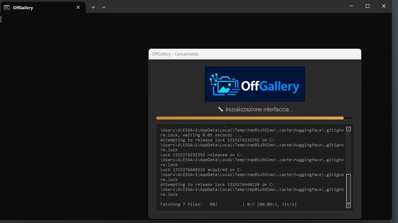
Task: Minimize the terminal window
Action: pos(351,6)
